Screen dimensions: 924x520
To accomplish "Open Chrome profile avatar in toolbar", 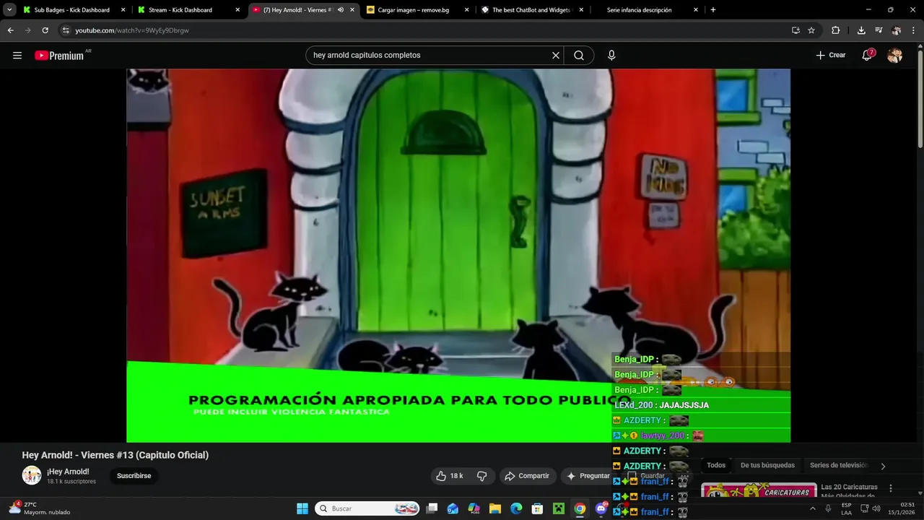I will tap(896, 30).
